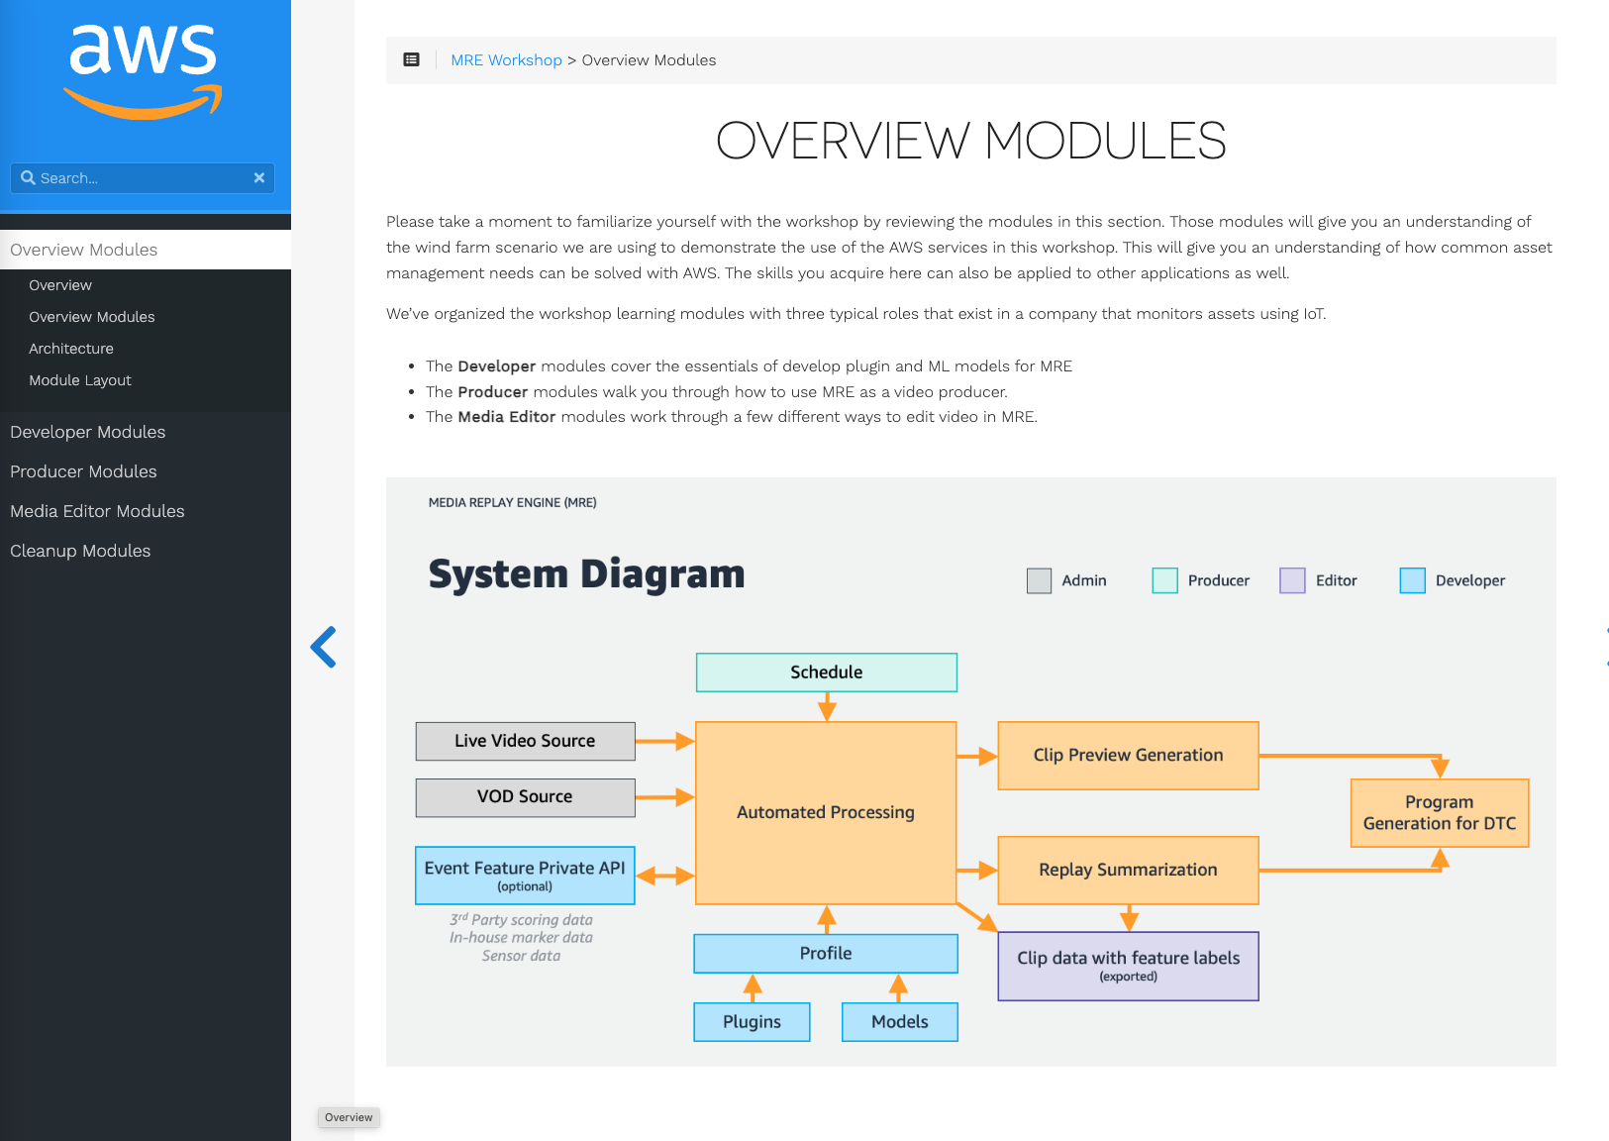The width and height of the screenshot is (1609, 1141).
Task: Click the Automated Processing block
Action: [826, 813]
